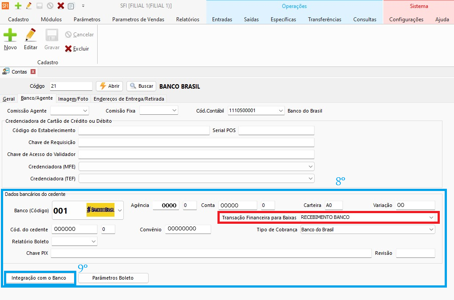Viewport: 454px width, 300px height.
Task: Open the Relatórios menu
Action: point(188,19)
